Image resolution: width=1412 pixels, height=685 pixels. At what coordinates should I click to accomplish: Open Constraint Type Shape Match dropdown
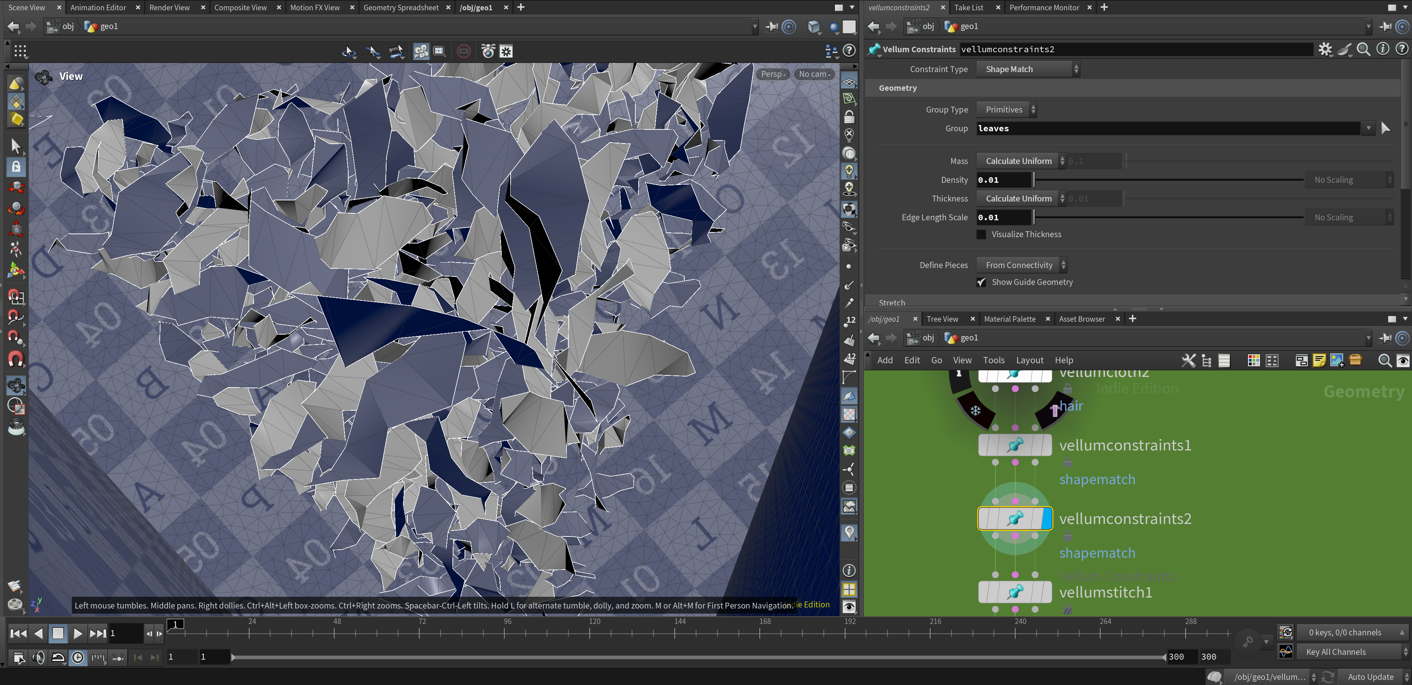pyautogui.click(x=1027, y=69)
